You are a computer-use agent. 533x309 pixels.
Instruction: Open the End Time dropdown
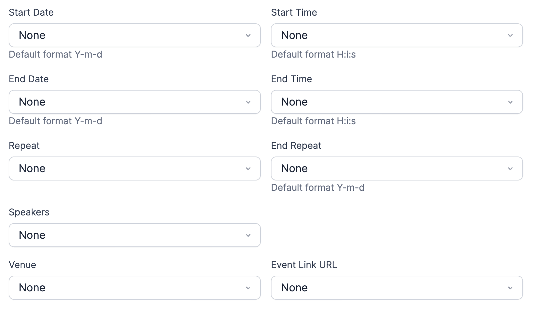pos(396,102)
